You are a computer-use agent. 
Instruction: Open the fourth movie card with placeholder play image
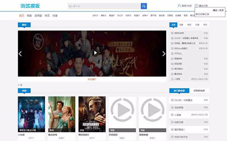click(x=122, y=114)
